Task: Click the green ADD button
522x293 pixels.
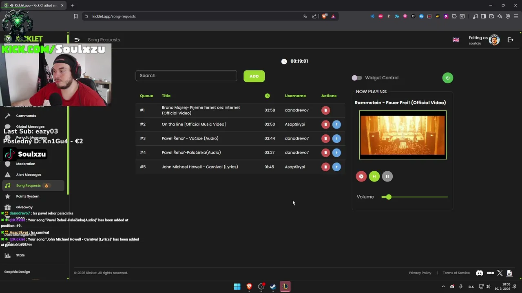Action: point(254,76)
